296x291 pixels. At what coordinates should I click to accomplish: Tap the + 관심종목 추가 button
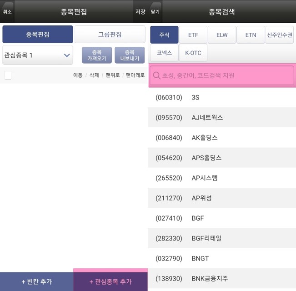(110, 281)
